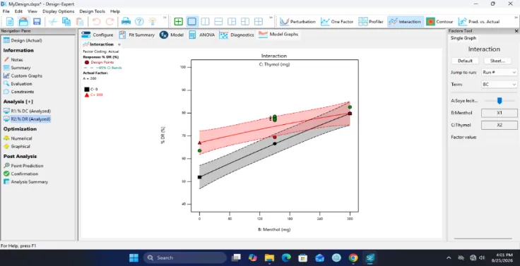Click the New Design toolbar icon

pos(10,22)
